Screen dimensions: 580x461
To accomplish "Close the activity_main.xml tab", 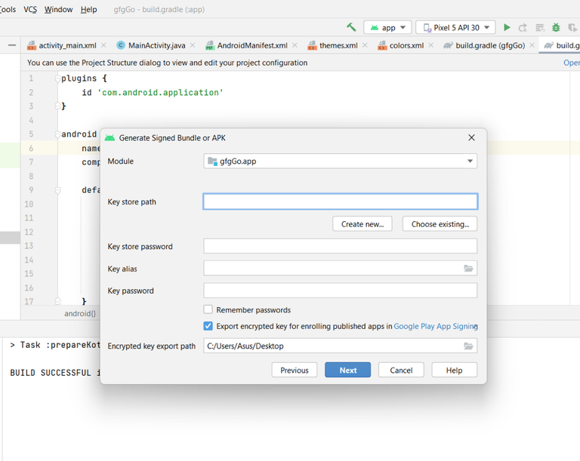I will (x=103, y=45).
